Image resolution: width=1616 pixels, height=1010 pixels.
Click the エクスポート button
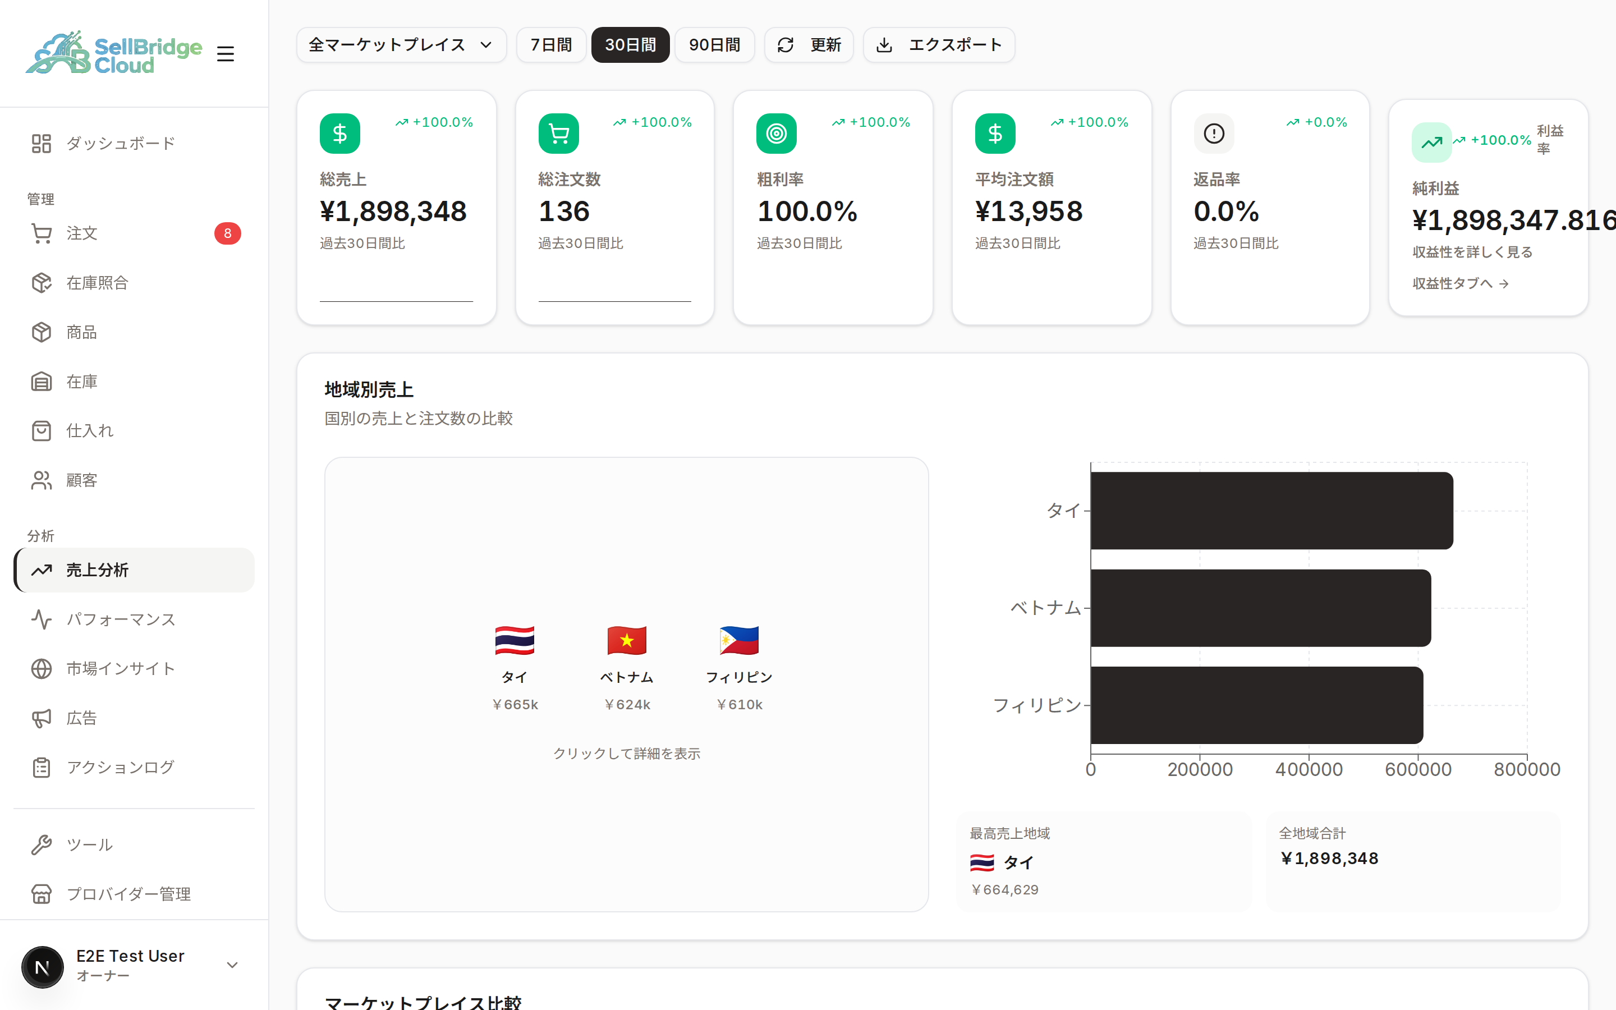coord(939,45)
